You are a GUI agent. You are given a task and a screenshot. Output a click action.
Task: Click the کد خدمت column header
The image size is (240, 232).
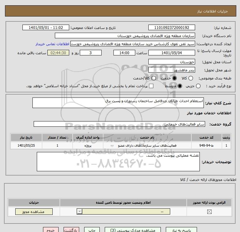point(206,137)
